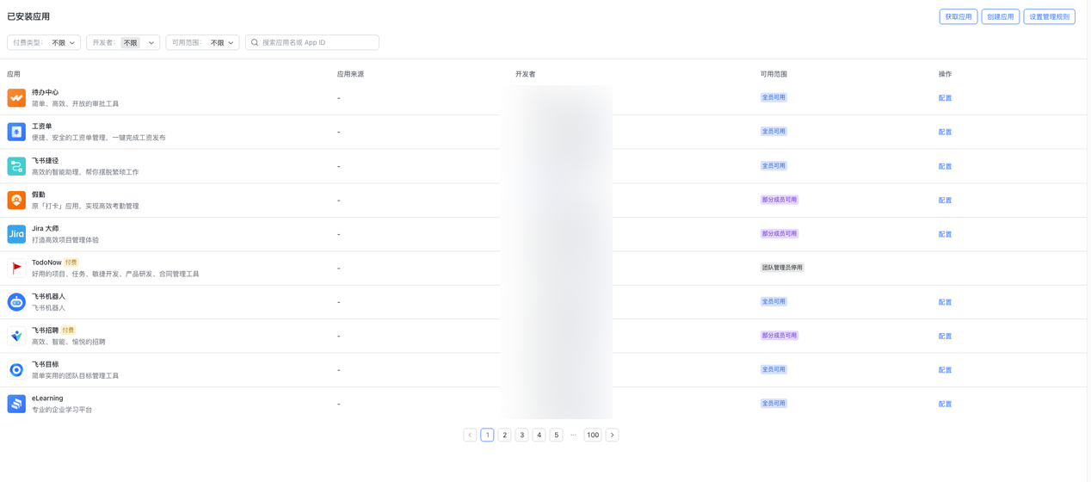Open 设置管理规则 settings
This screenshot has height=482, width=1091.
pos(1049,16)
